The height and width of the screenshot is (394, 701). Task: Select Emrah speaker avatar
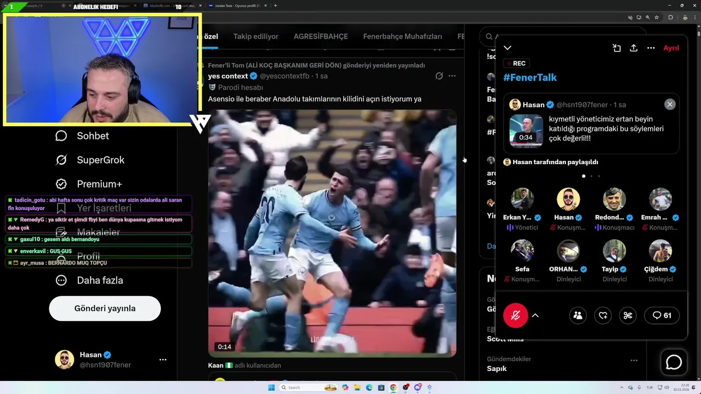[x=660, y=199]
